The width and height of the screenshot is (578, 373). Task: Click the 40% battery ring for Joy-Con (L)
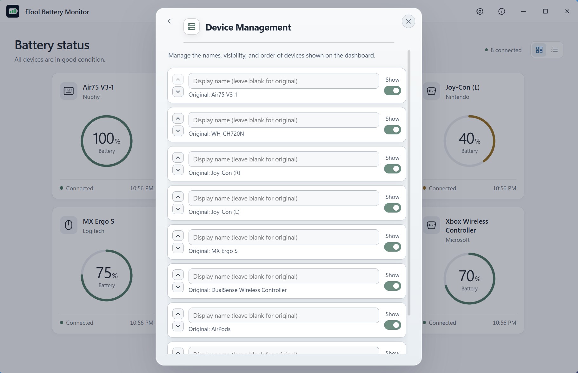point(469,141)
